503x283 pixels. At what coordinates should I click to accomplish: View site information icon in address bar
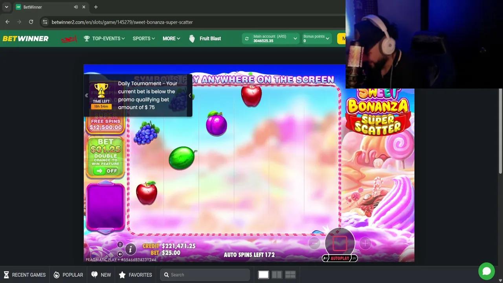[x=45, y=22]
